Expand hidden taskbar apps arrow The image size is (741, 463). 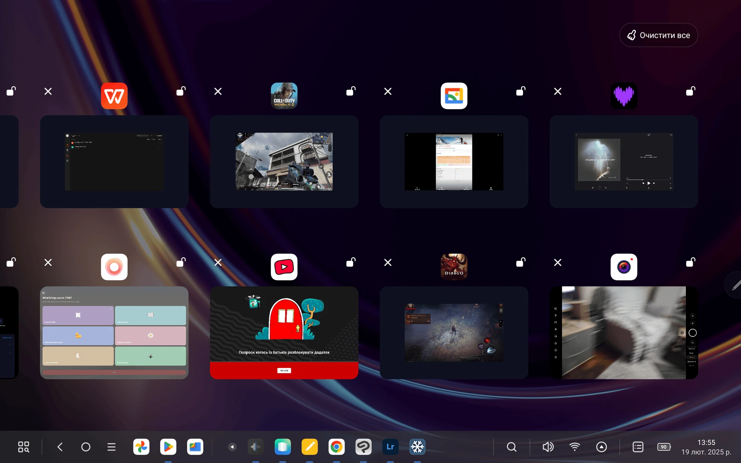[x=232, y=447]
